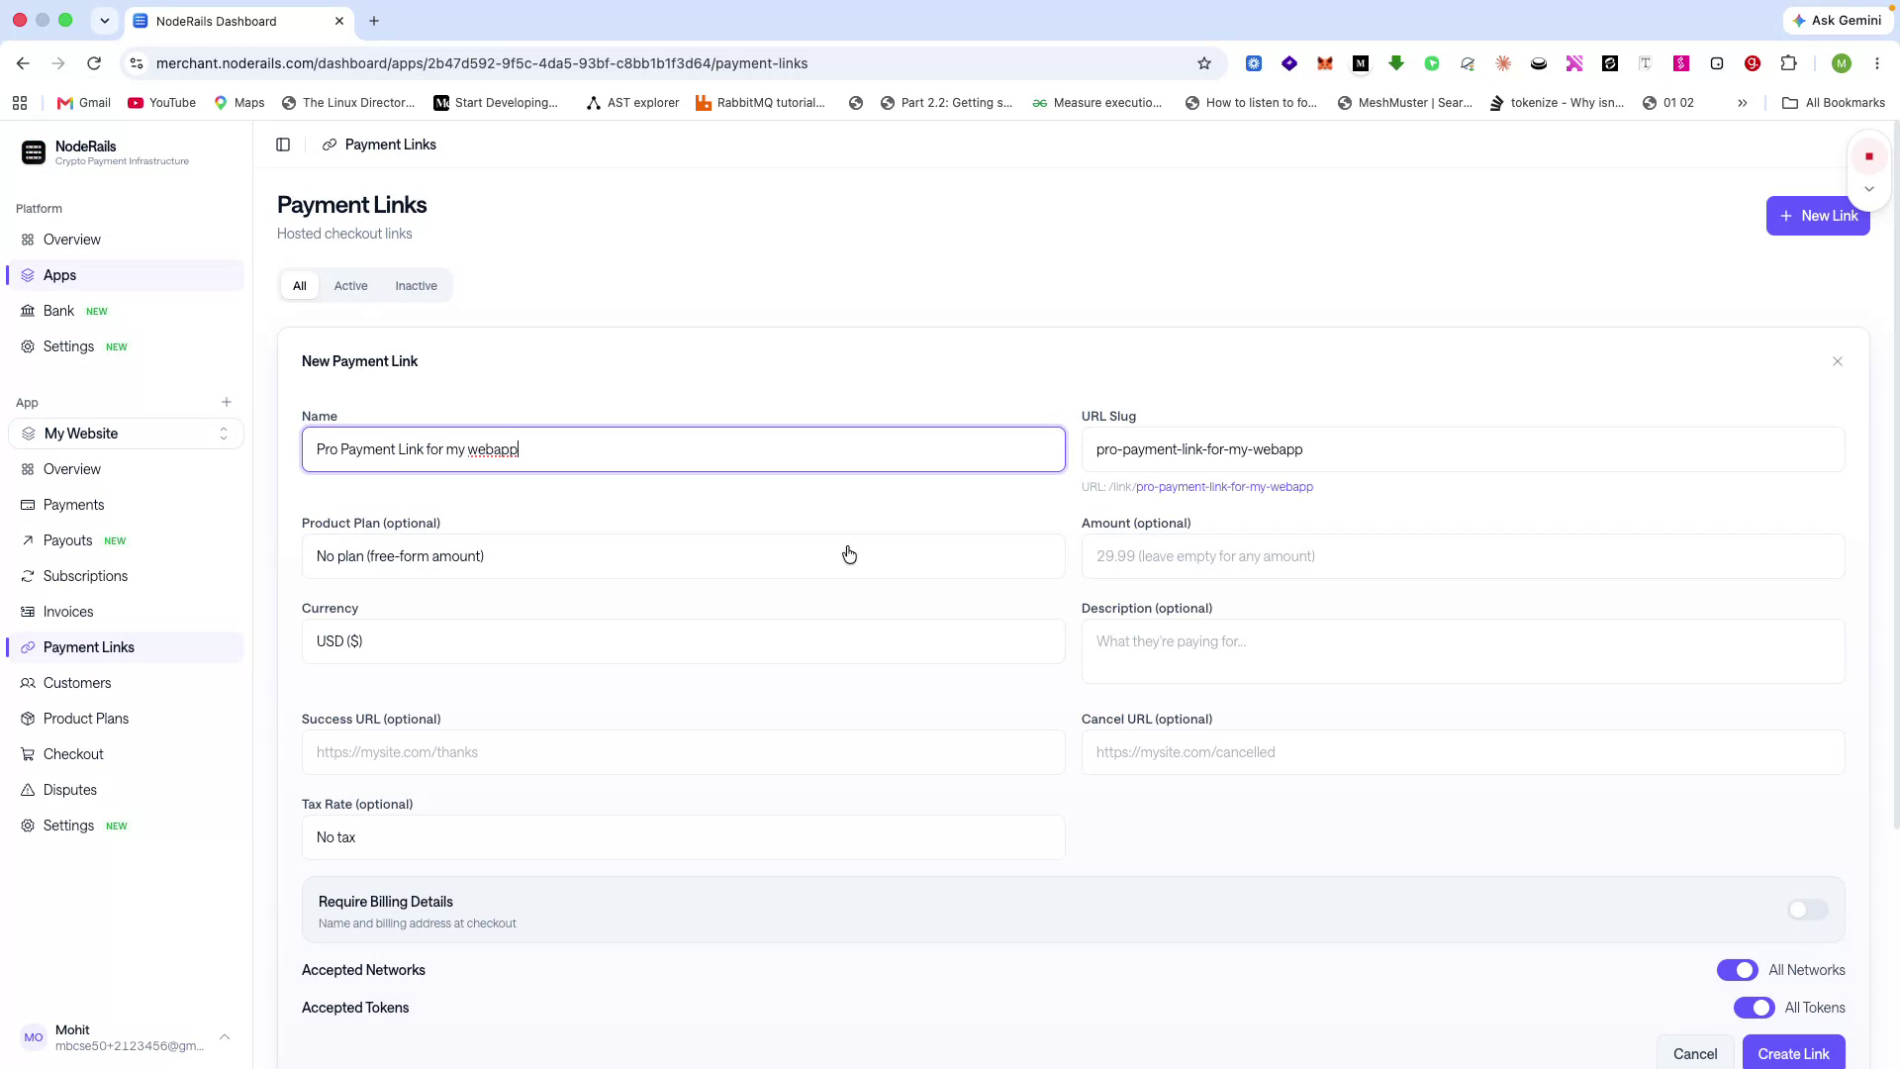Open the Platform Settings gear item

tap(126, 346)
